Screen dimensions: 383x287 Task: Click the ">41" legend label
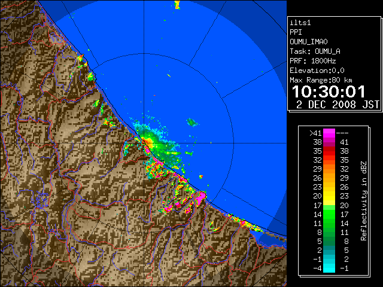(x=315, y=133)
